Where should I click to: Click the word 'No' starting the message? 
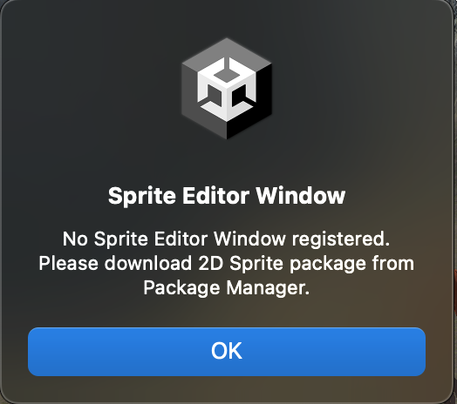coord(75,239)
